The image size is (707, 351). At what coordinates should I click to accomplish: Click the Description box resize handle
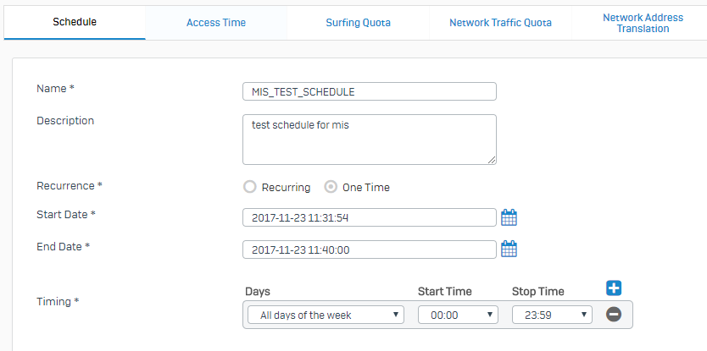pyautogui.click(x=492, y=160)
